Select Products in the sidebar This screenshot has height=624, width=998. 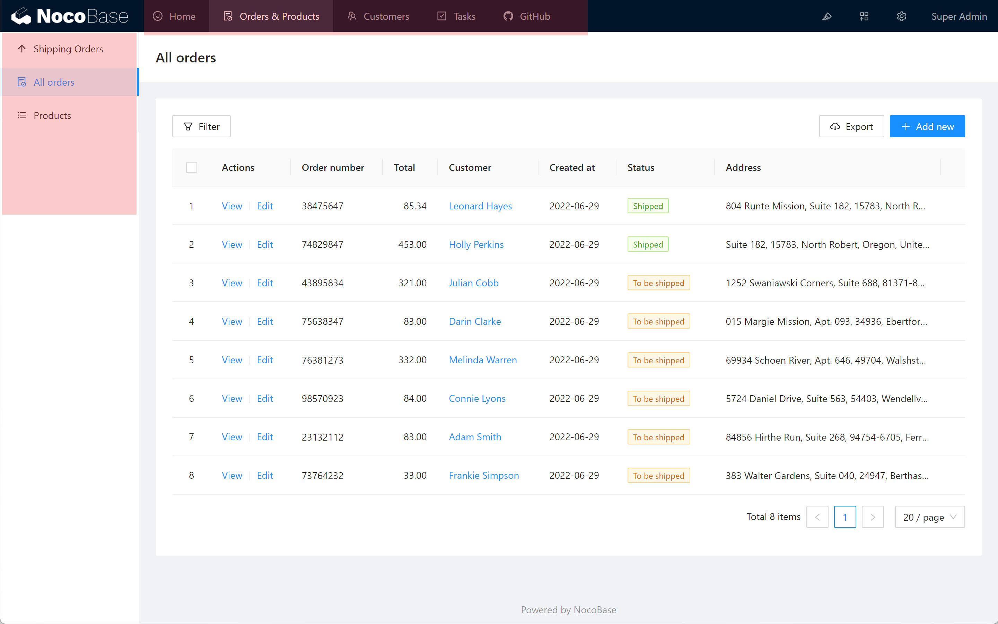[x=52, y=115]
